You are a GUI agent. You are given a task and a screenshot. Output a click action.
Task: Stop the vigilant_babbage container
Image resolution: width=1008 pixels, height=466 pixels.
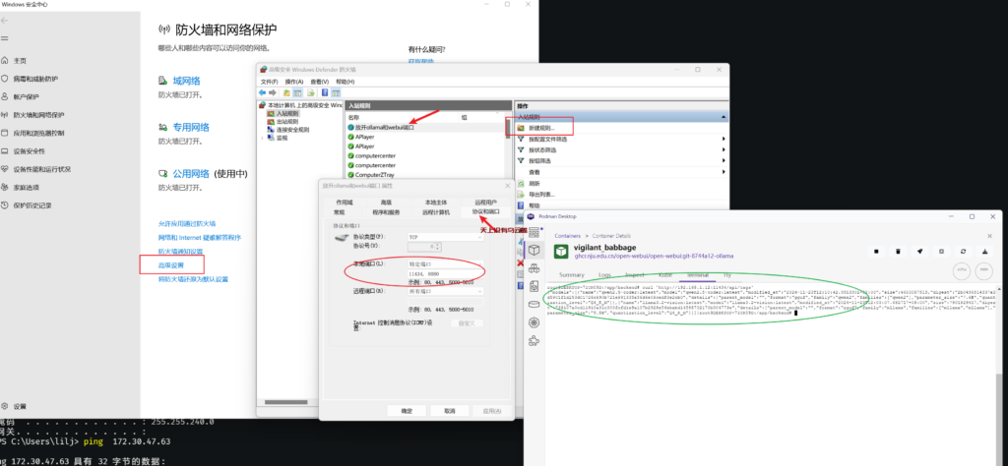point(876,251)
